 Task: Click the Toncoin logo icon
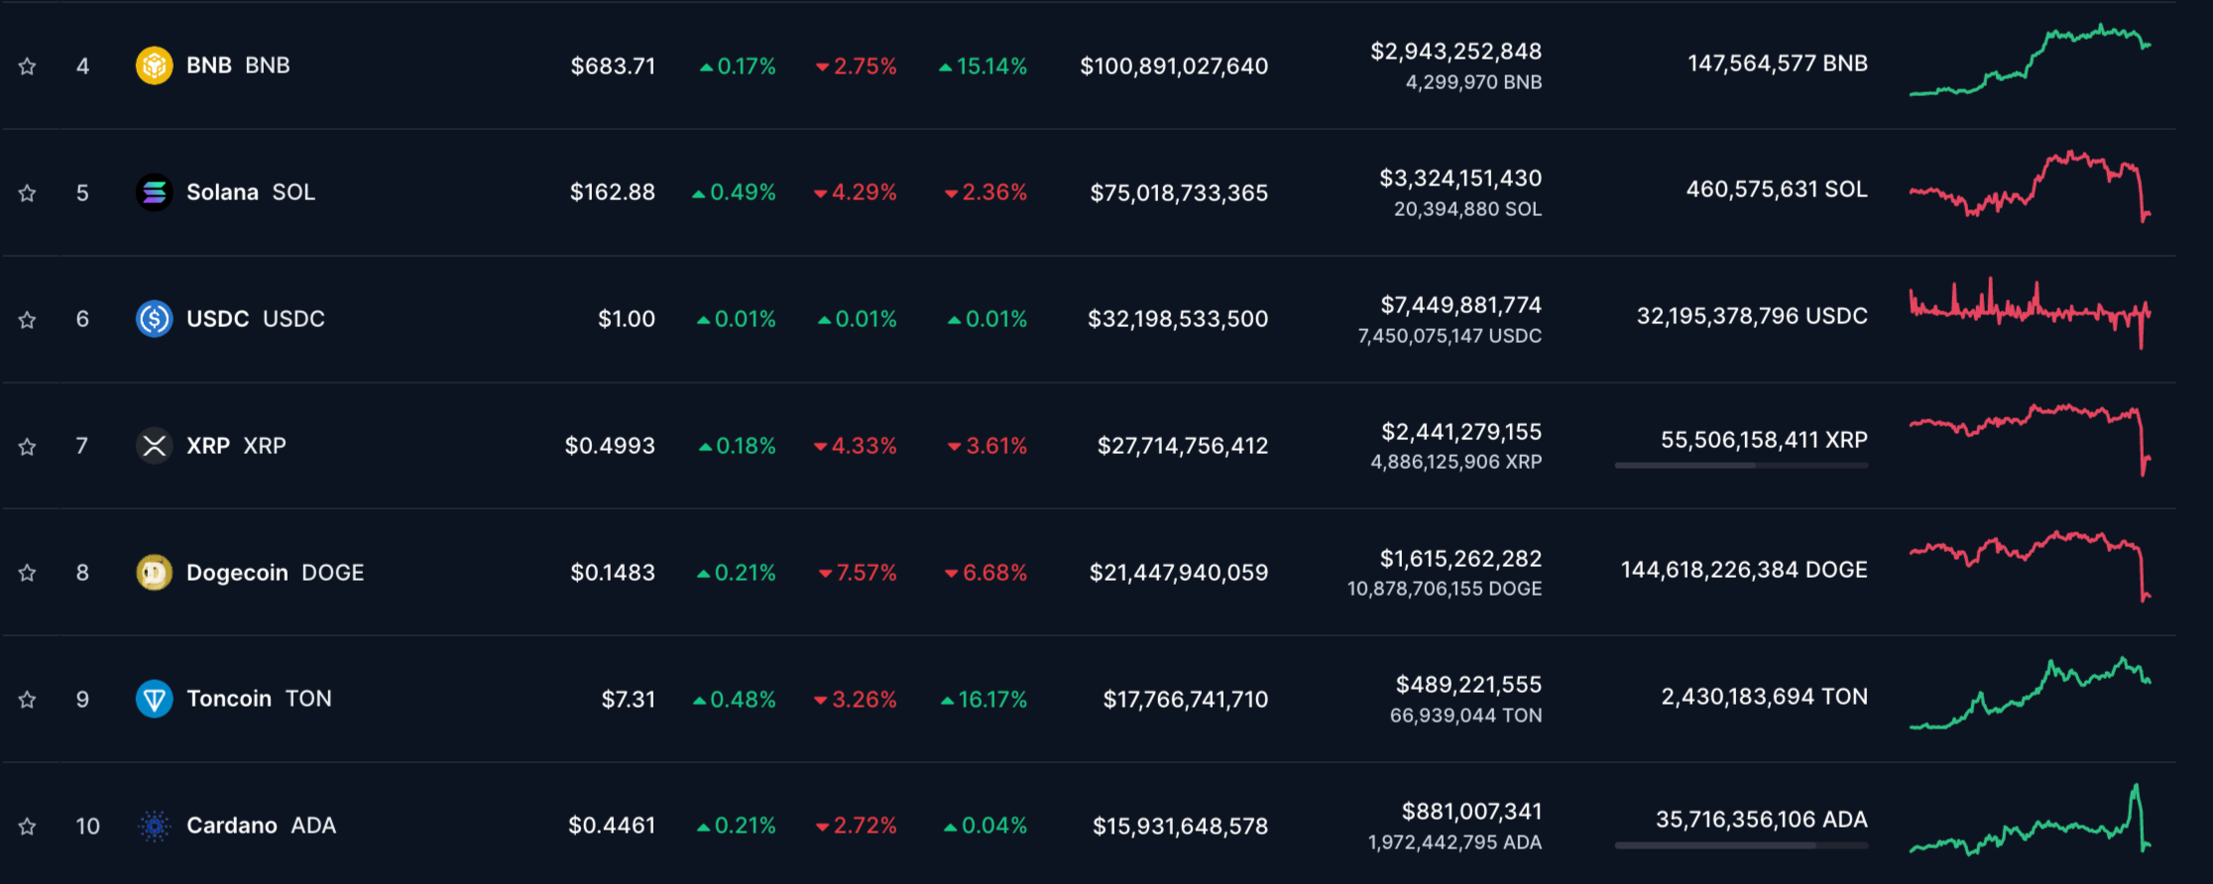point(156,699)
